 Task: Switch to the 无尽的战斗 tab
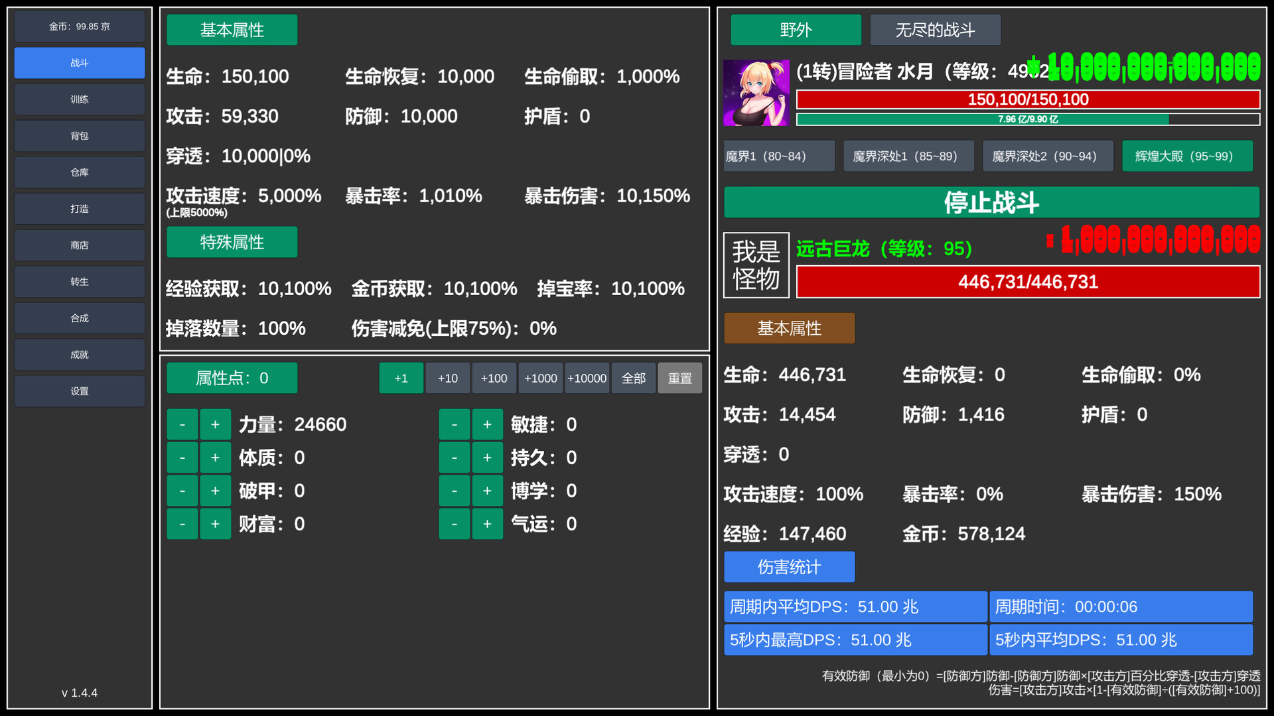pos(935,29)
